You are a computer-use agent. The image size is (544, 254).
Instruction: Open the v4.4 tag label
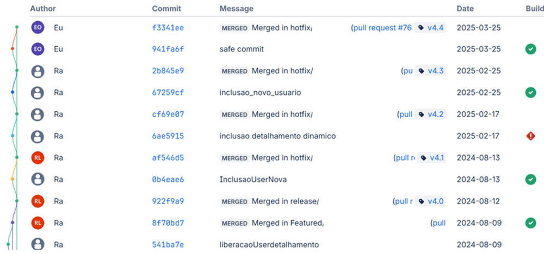click(x=430, y=27)
